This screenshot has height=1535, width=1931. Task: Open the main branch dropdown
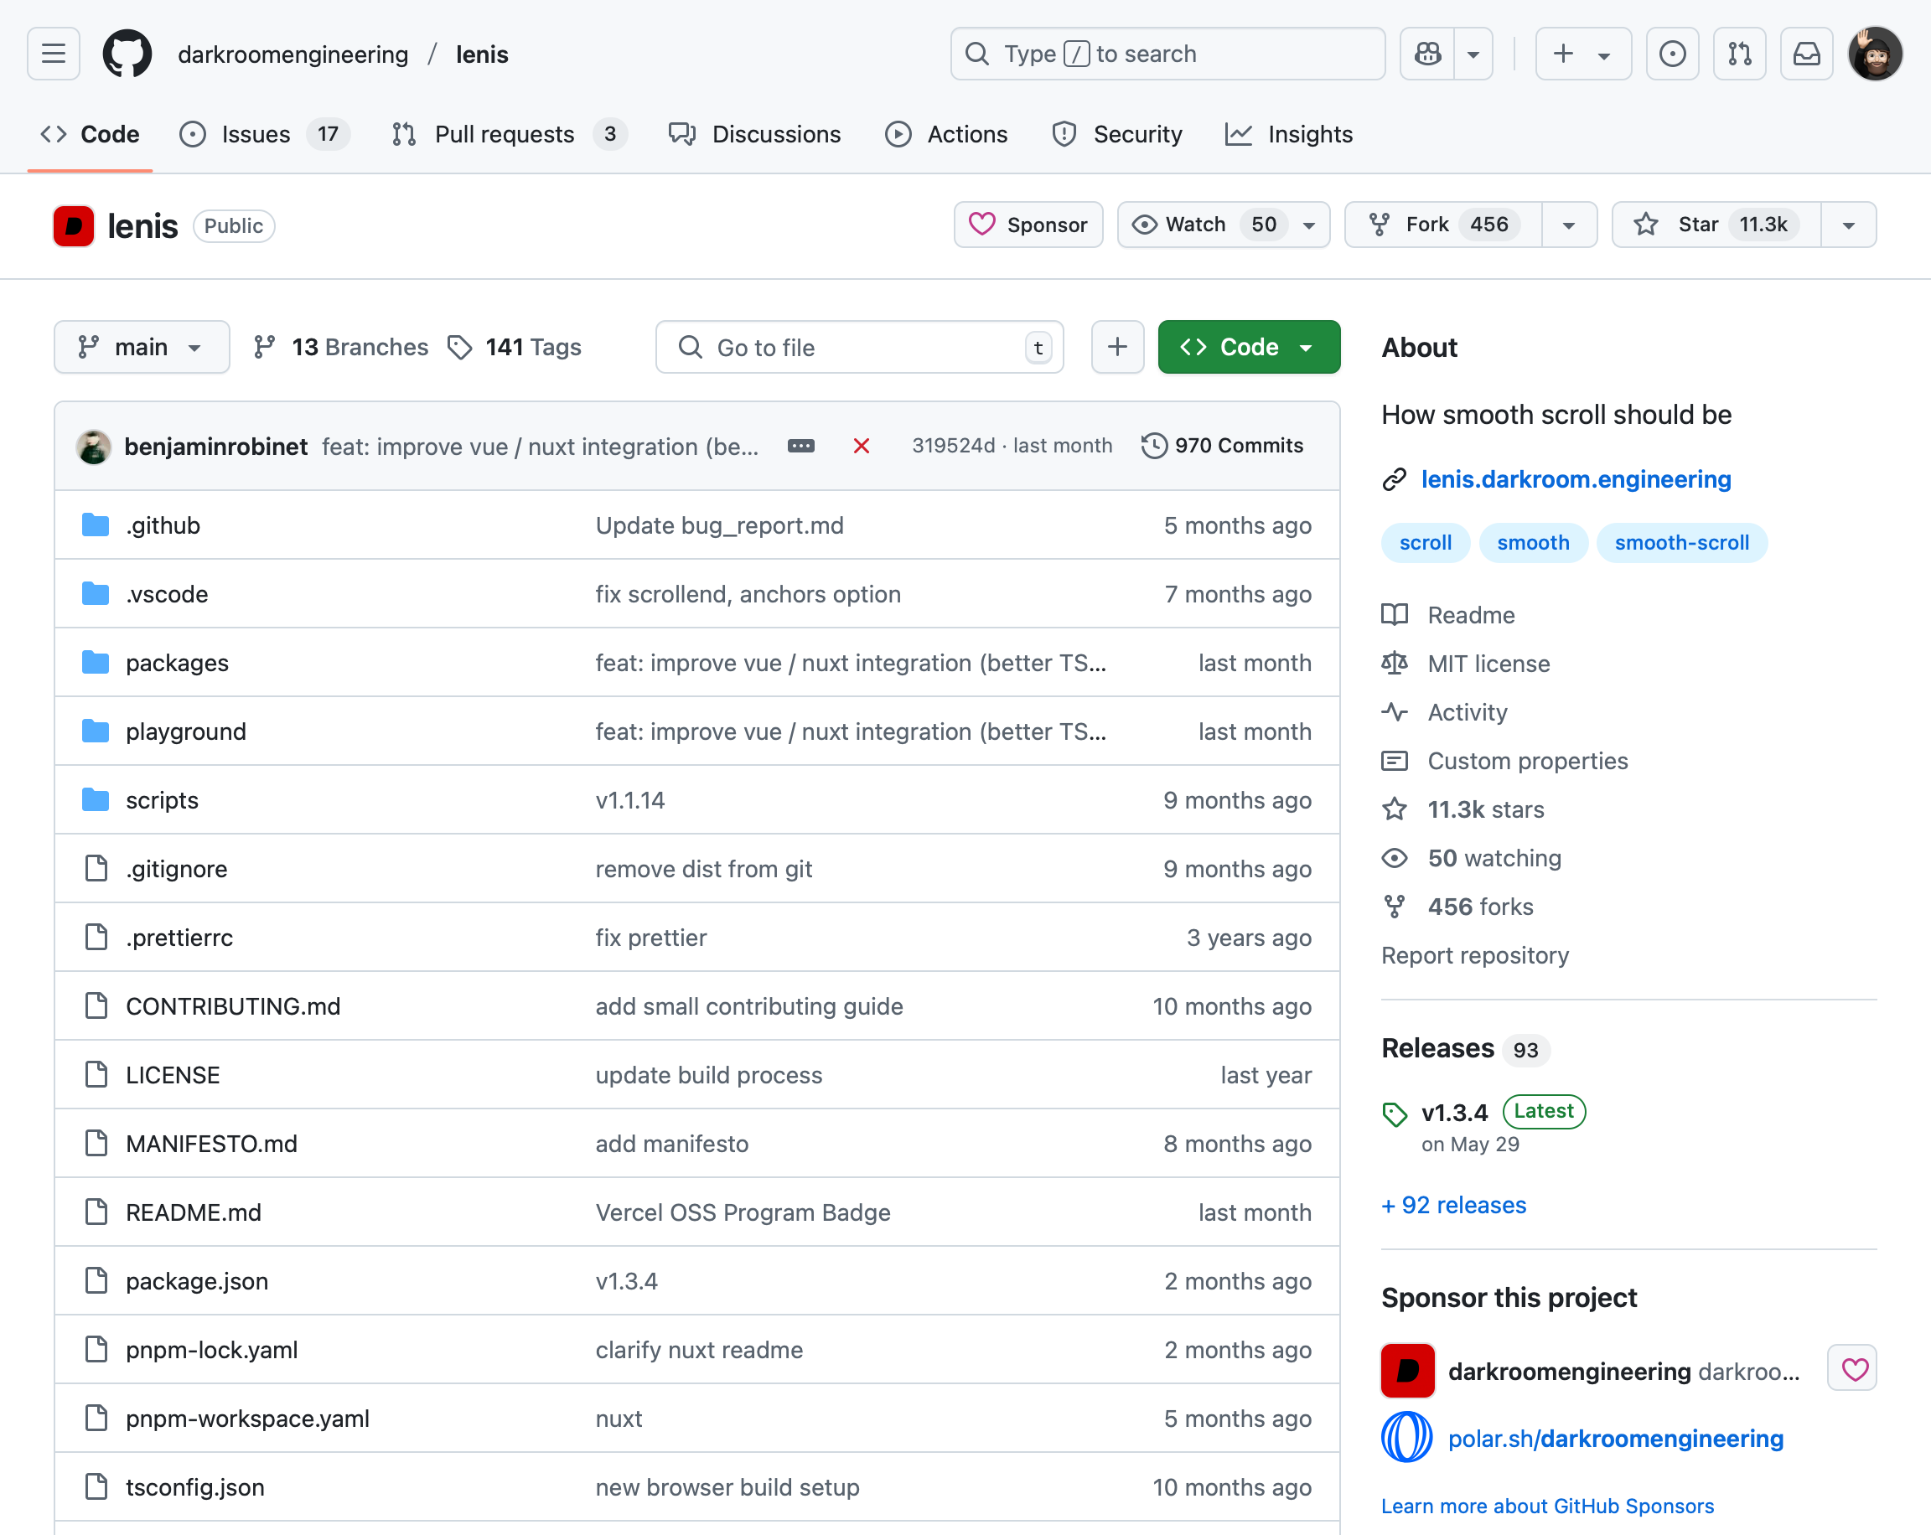pyautogui.click(x=142, y=347)
